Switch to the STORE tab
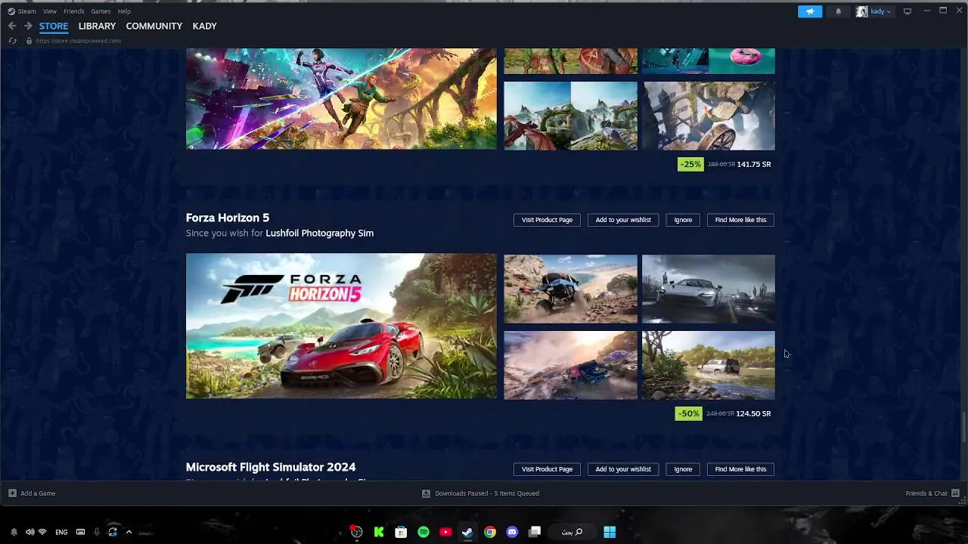 tap(54, 26)
